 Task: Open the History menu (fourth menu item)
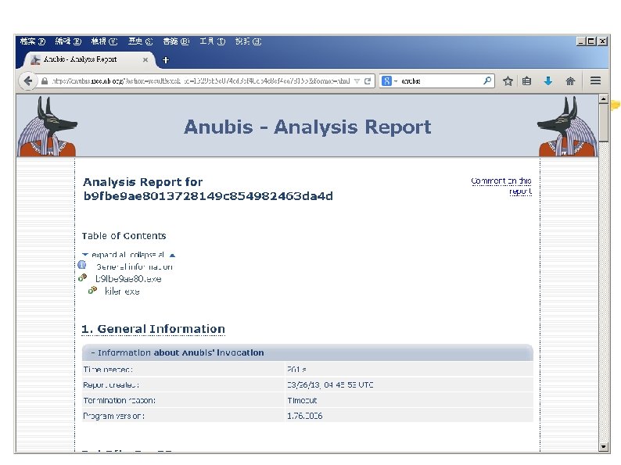pos(140,41)
